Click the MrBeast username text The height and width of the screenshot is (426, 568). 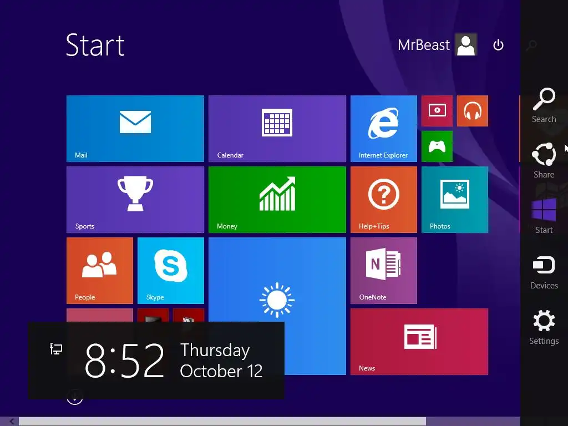point(423,45)
